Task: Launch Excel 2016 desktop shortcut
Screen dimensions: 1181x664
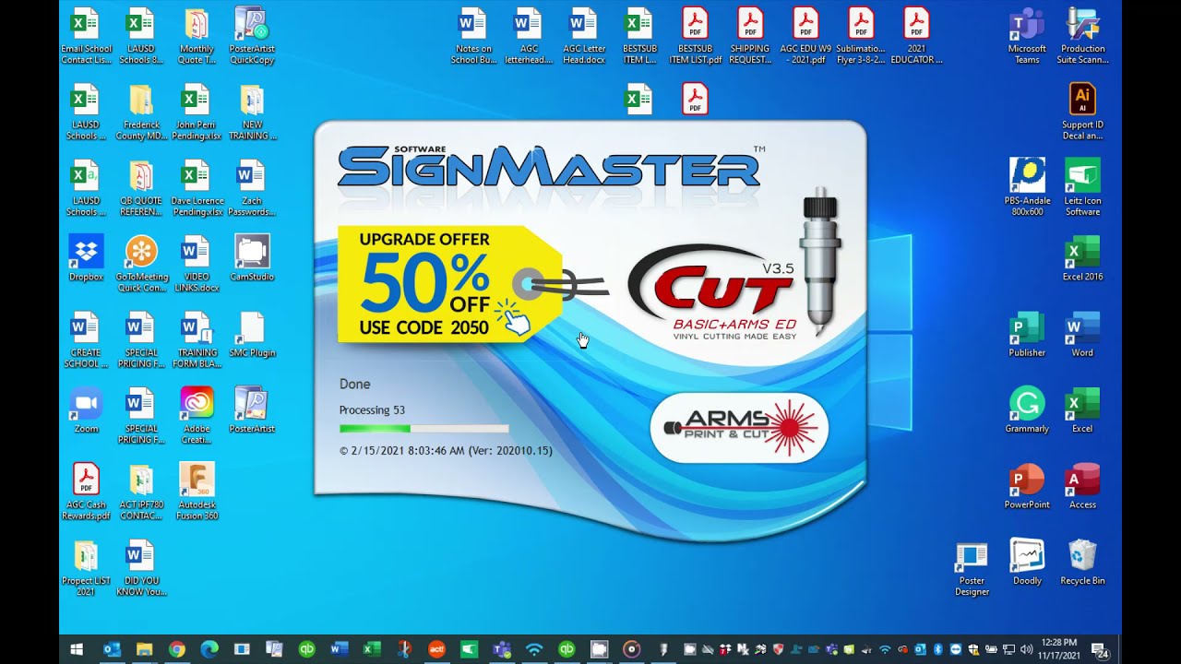Action: click(x=1082, y=258)
